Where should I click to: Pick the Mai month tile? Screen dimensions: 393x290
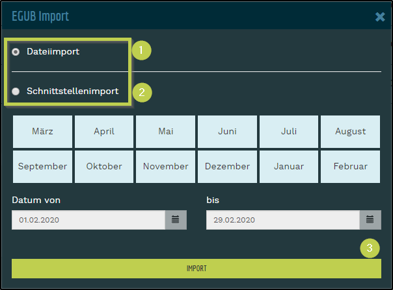click(166, 132)
